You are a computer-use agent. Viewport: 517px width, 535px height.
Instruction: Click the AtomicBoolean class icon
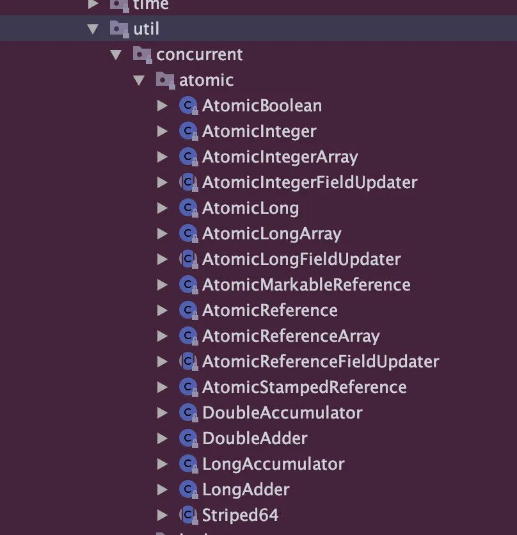188,106
